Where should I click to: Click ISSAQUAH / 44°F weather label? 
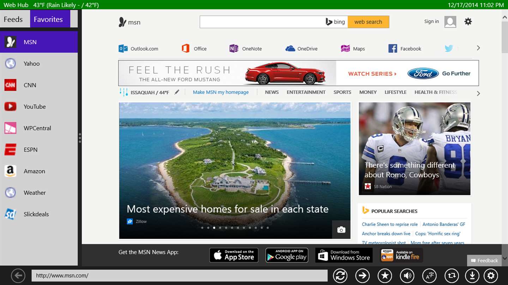pyautogui.click(x=150, y=93)
